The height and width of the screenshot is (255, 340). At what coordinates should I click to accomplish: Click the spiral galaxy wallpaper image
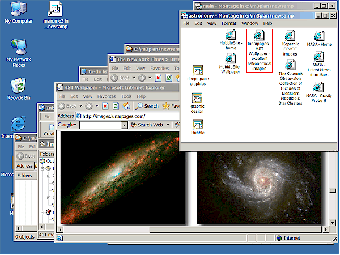coord(259,188)
